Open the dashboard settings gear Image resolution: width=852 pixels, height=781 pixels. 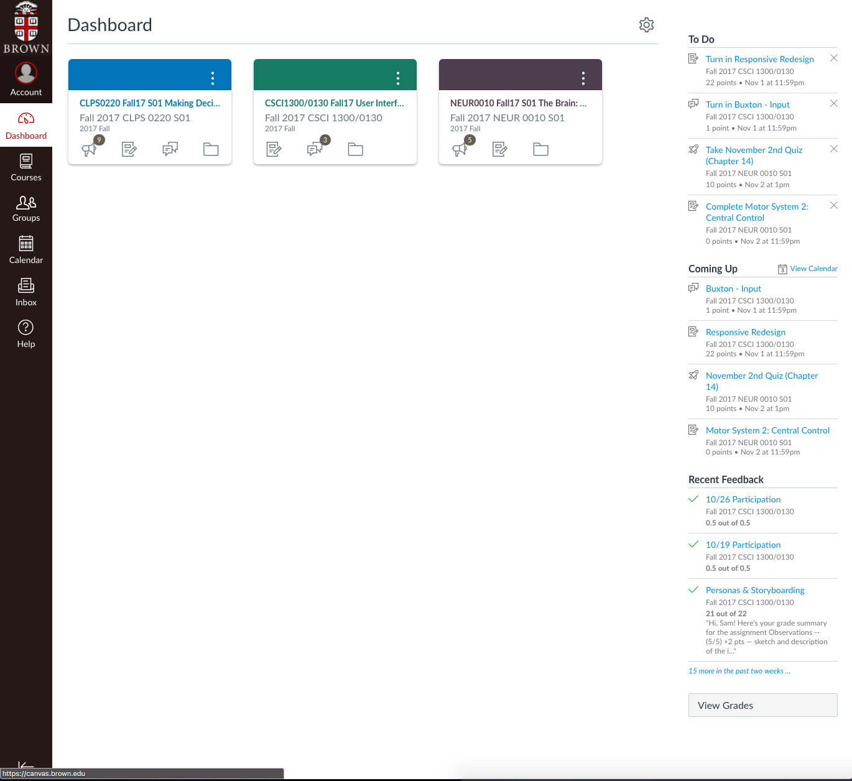(x=646, y=25)
